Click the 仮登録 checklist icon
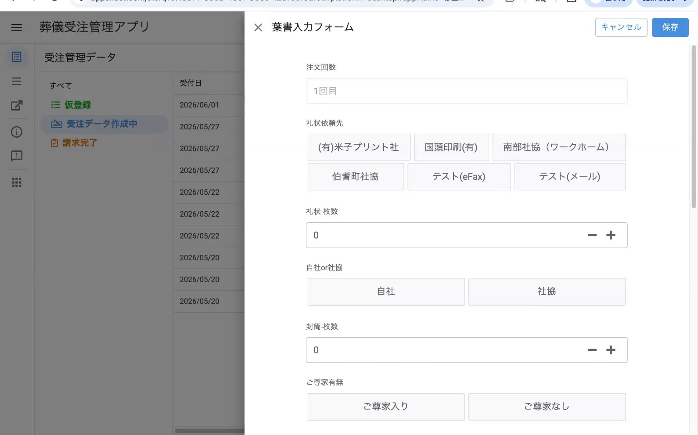The height and width of the screenshot is (435, 698). click(55, 105)
